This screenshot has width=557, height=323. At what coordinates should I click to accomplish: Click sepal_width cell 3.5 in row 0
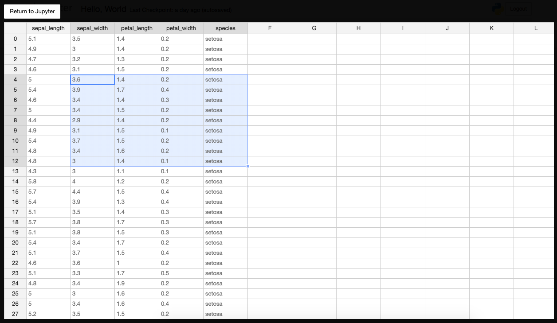[x=93, y=39]
